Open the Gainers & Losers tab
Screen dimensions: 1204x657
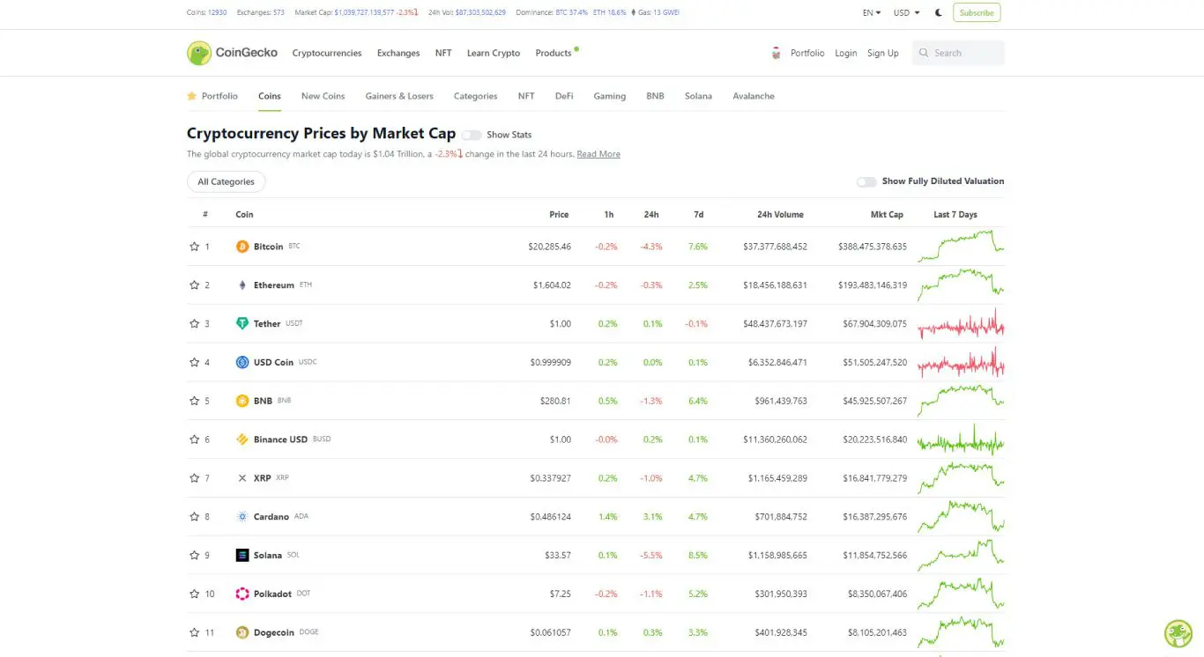pos(399,96)
